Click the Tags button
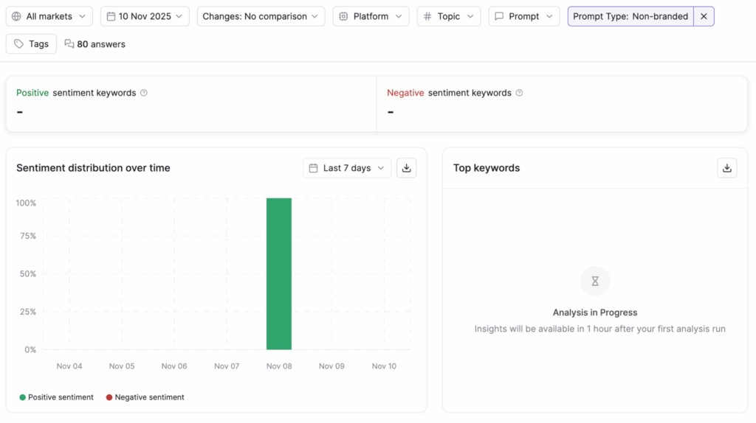This screenshot has height=423, width=756. [x=31, y=44]
